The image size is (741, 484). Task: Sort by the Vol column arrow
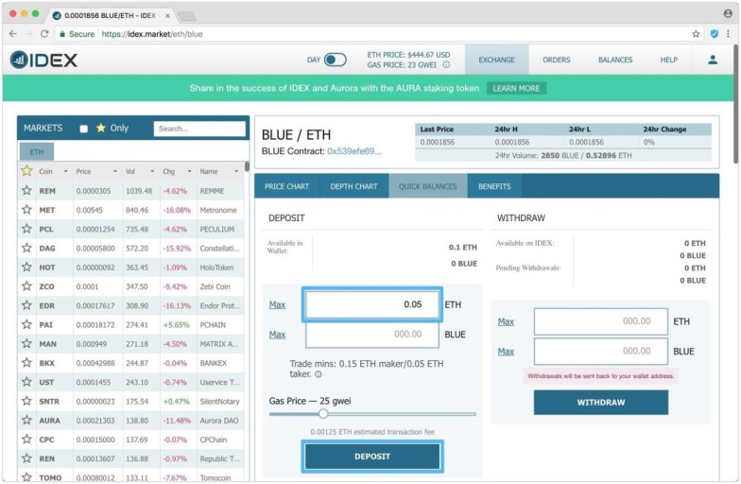(152, 171)
